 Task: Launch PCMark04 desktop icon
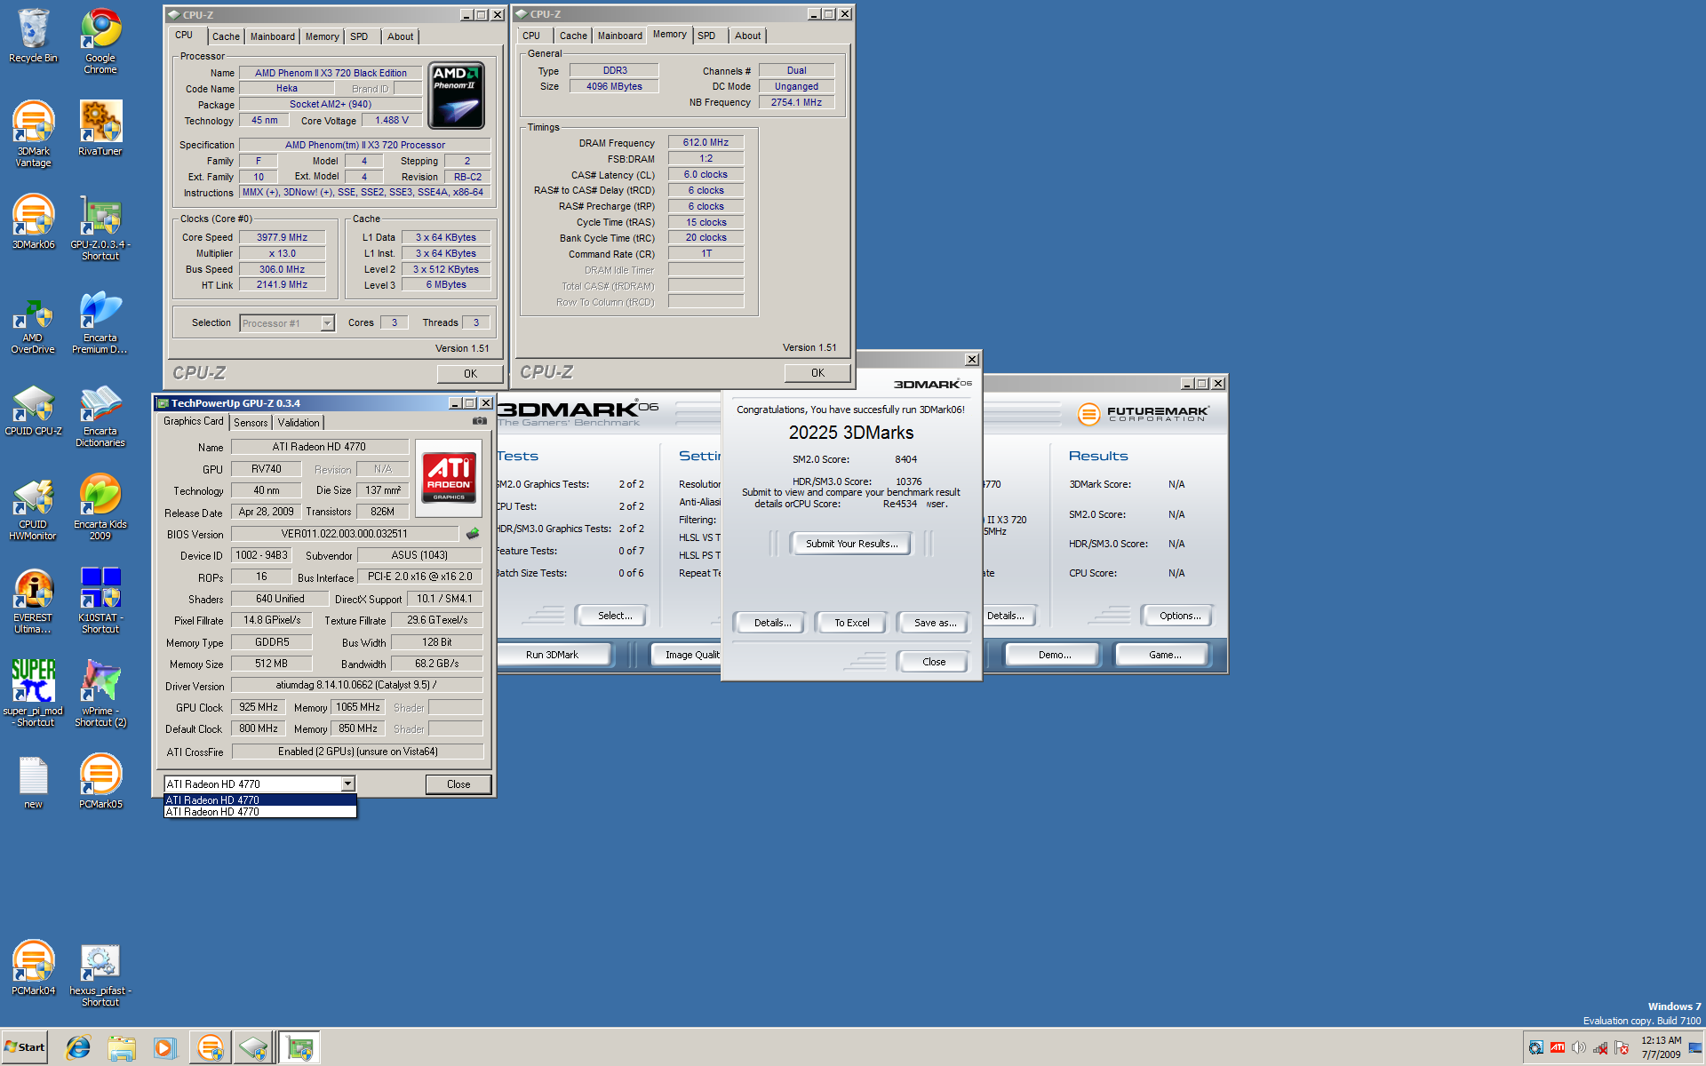coord(33,968)
